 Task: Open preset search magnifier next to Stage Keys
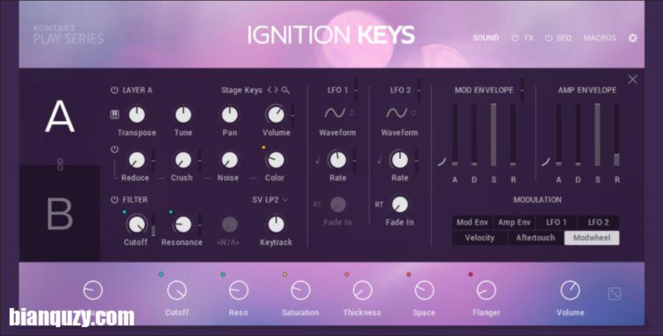tap(286, 90)
